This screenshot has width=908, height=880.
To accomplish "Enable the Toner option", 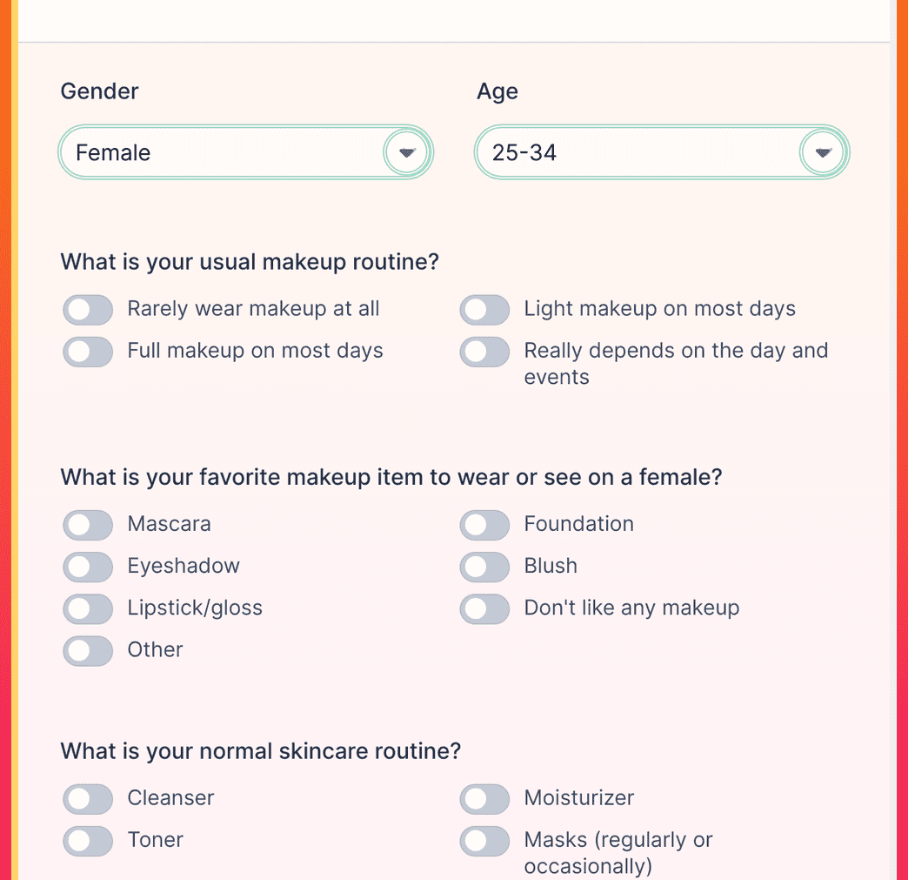I will click(87, 841).
